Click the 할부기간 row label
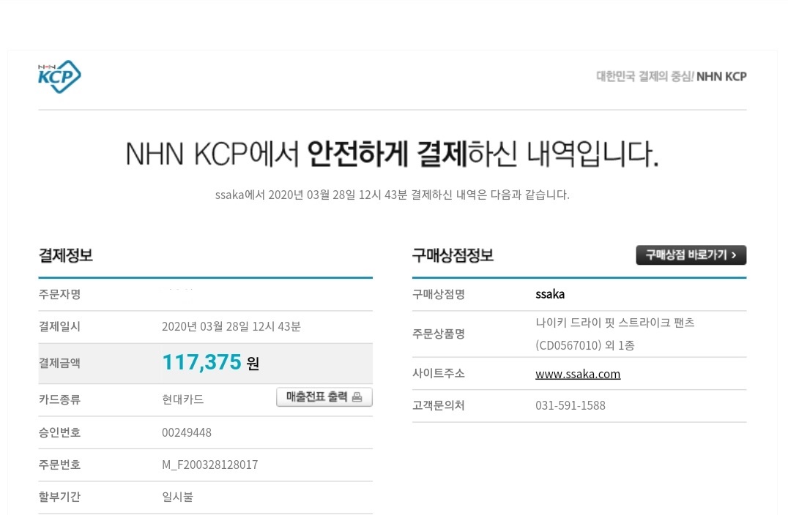 point(60,497)
